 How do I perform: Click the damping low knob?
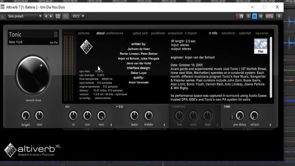click(x=179, y=116)
